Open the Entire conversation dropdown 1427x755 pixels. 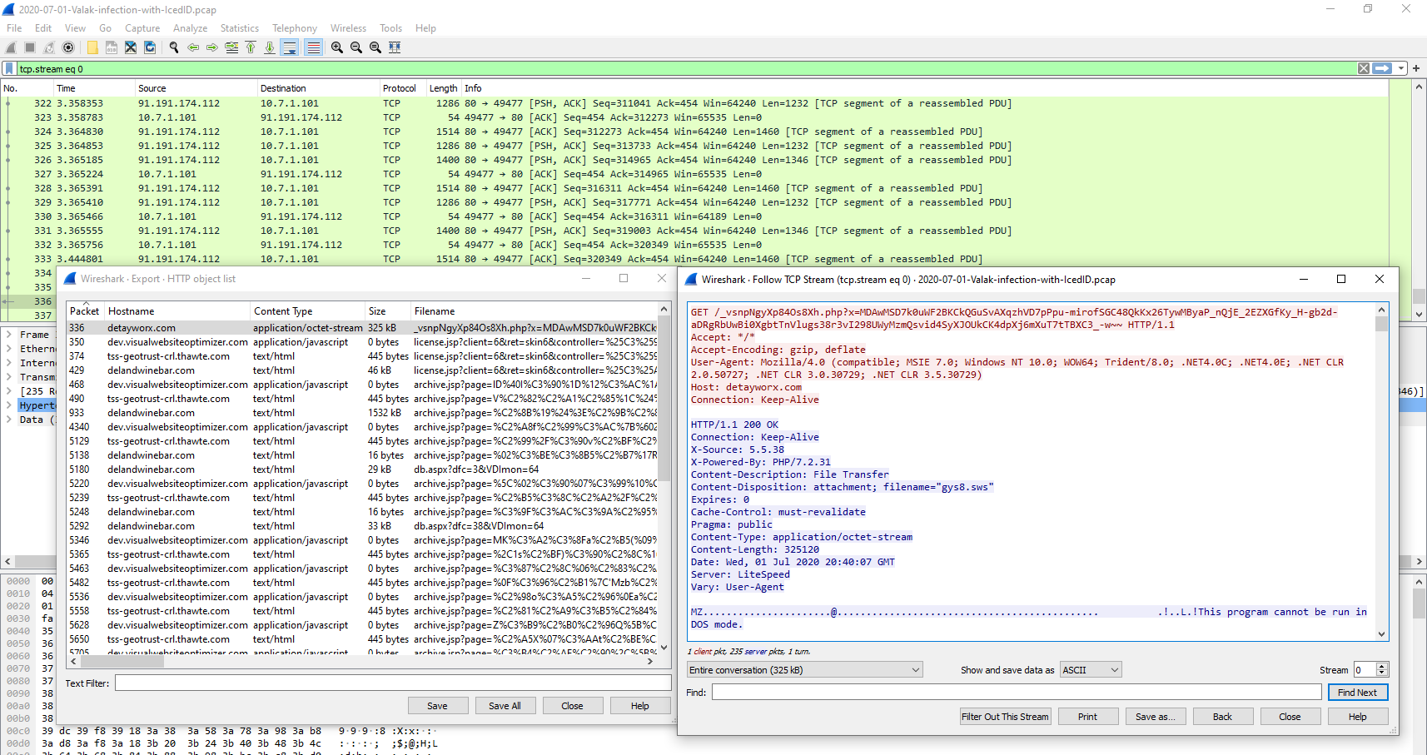click(804, 670)
